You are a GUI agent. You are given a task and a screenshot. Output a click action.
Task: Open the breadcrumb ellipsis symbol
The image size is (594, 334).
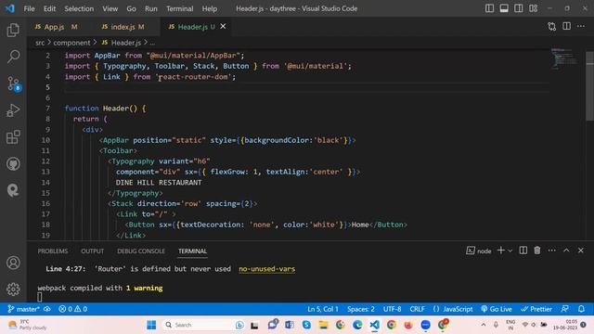tap(152, 43)
